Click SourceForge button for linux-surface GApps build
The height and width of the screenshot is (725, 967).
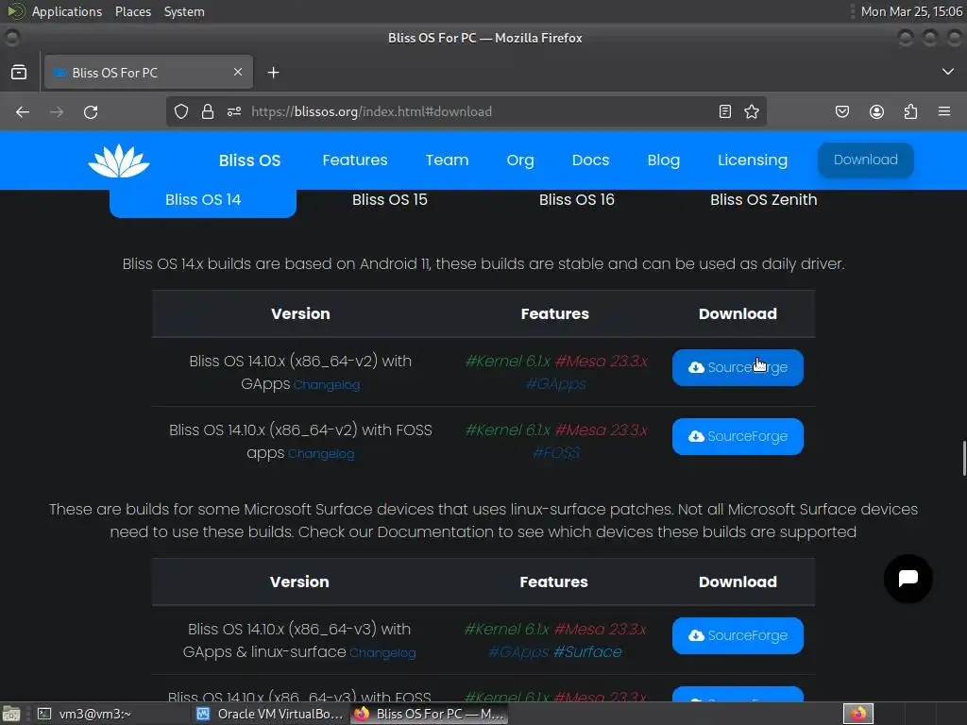(738, 635)
